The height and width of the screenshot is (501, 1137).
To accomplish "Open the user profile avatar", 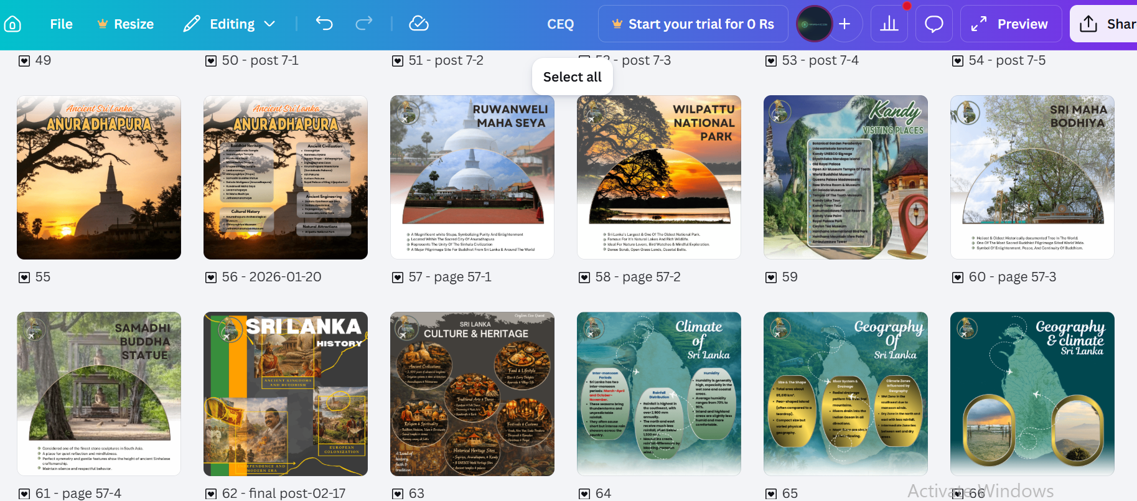I will 814,24.
